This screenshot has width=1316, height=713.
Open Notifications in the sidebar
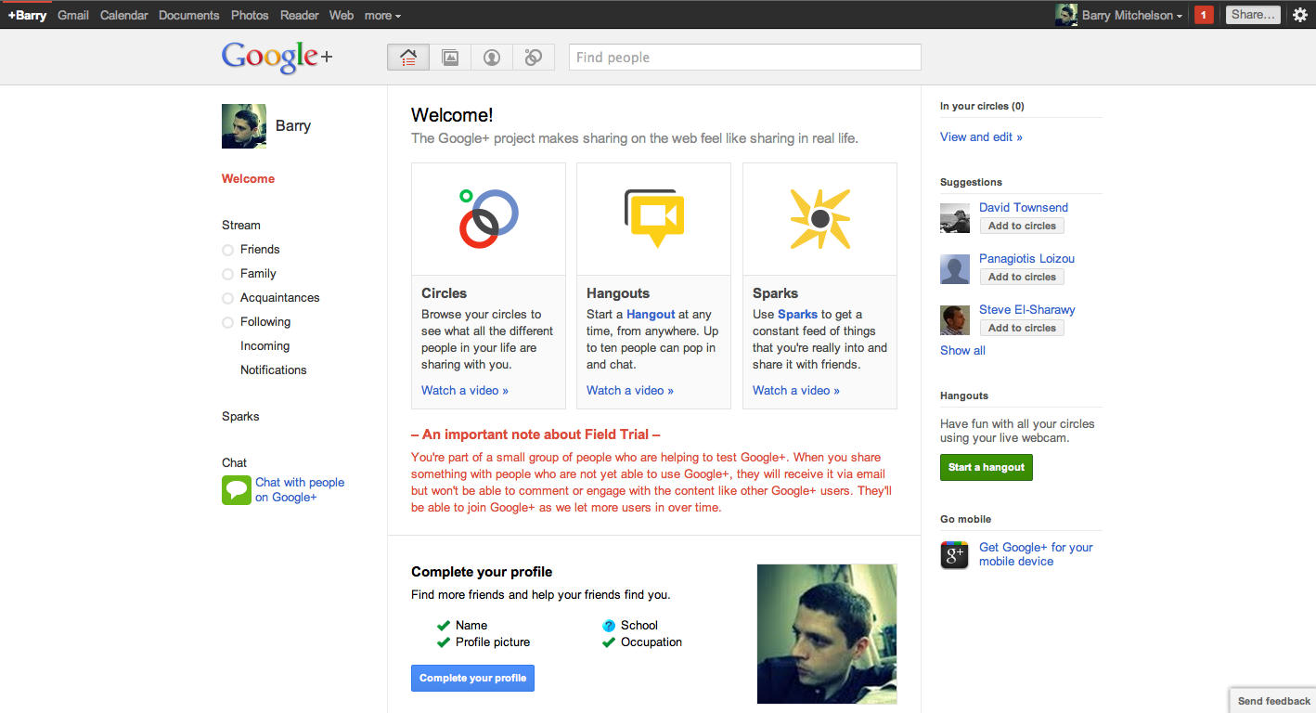[x=273, y=369]
